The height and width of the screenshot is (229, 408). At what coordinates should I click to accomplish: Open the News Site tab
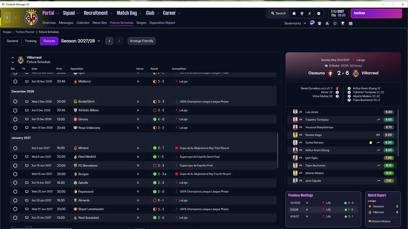pyautogui.click(x=100, y=23)
